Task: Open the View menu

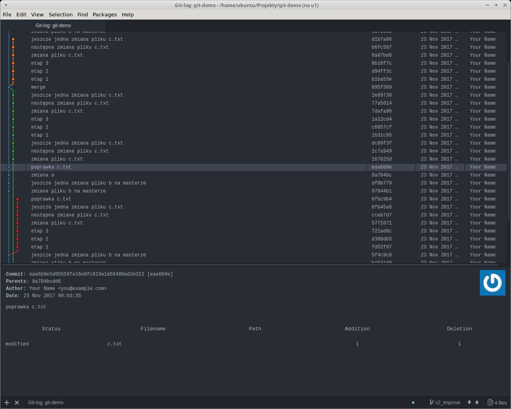Action: tap(37, 14)
